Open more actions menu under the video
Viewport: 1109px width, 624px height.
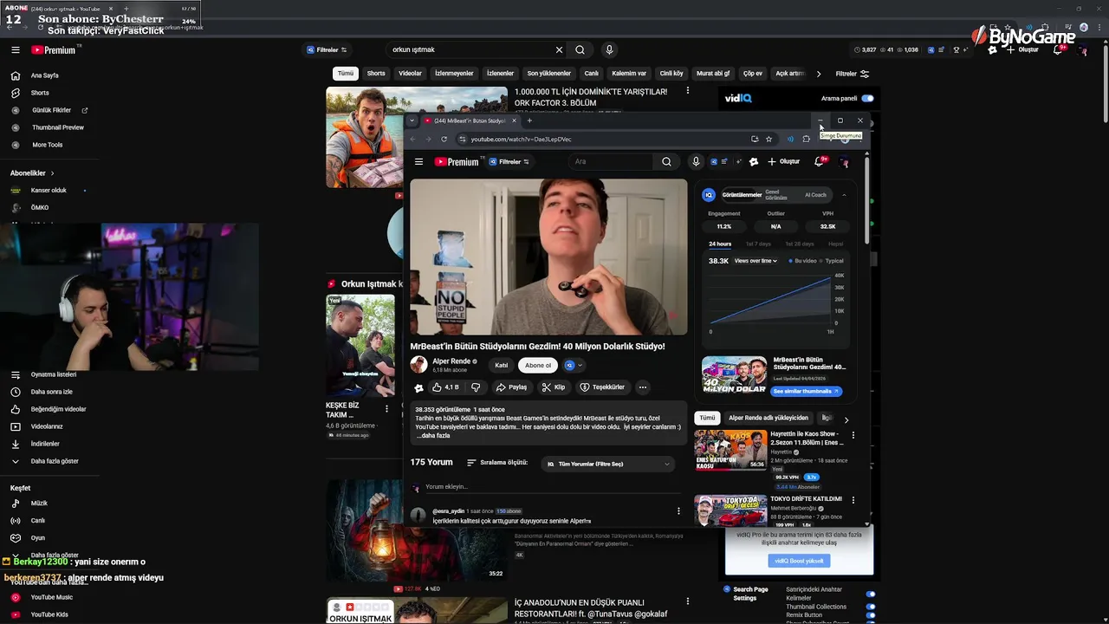click(x=643, y=387)
